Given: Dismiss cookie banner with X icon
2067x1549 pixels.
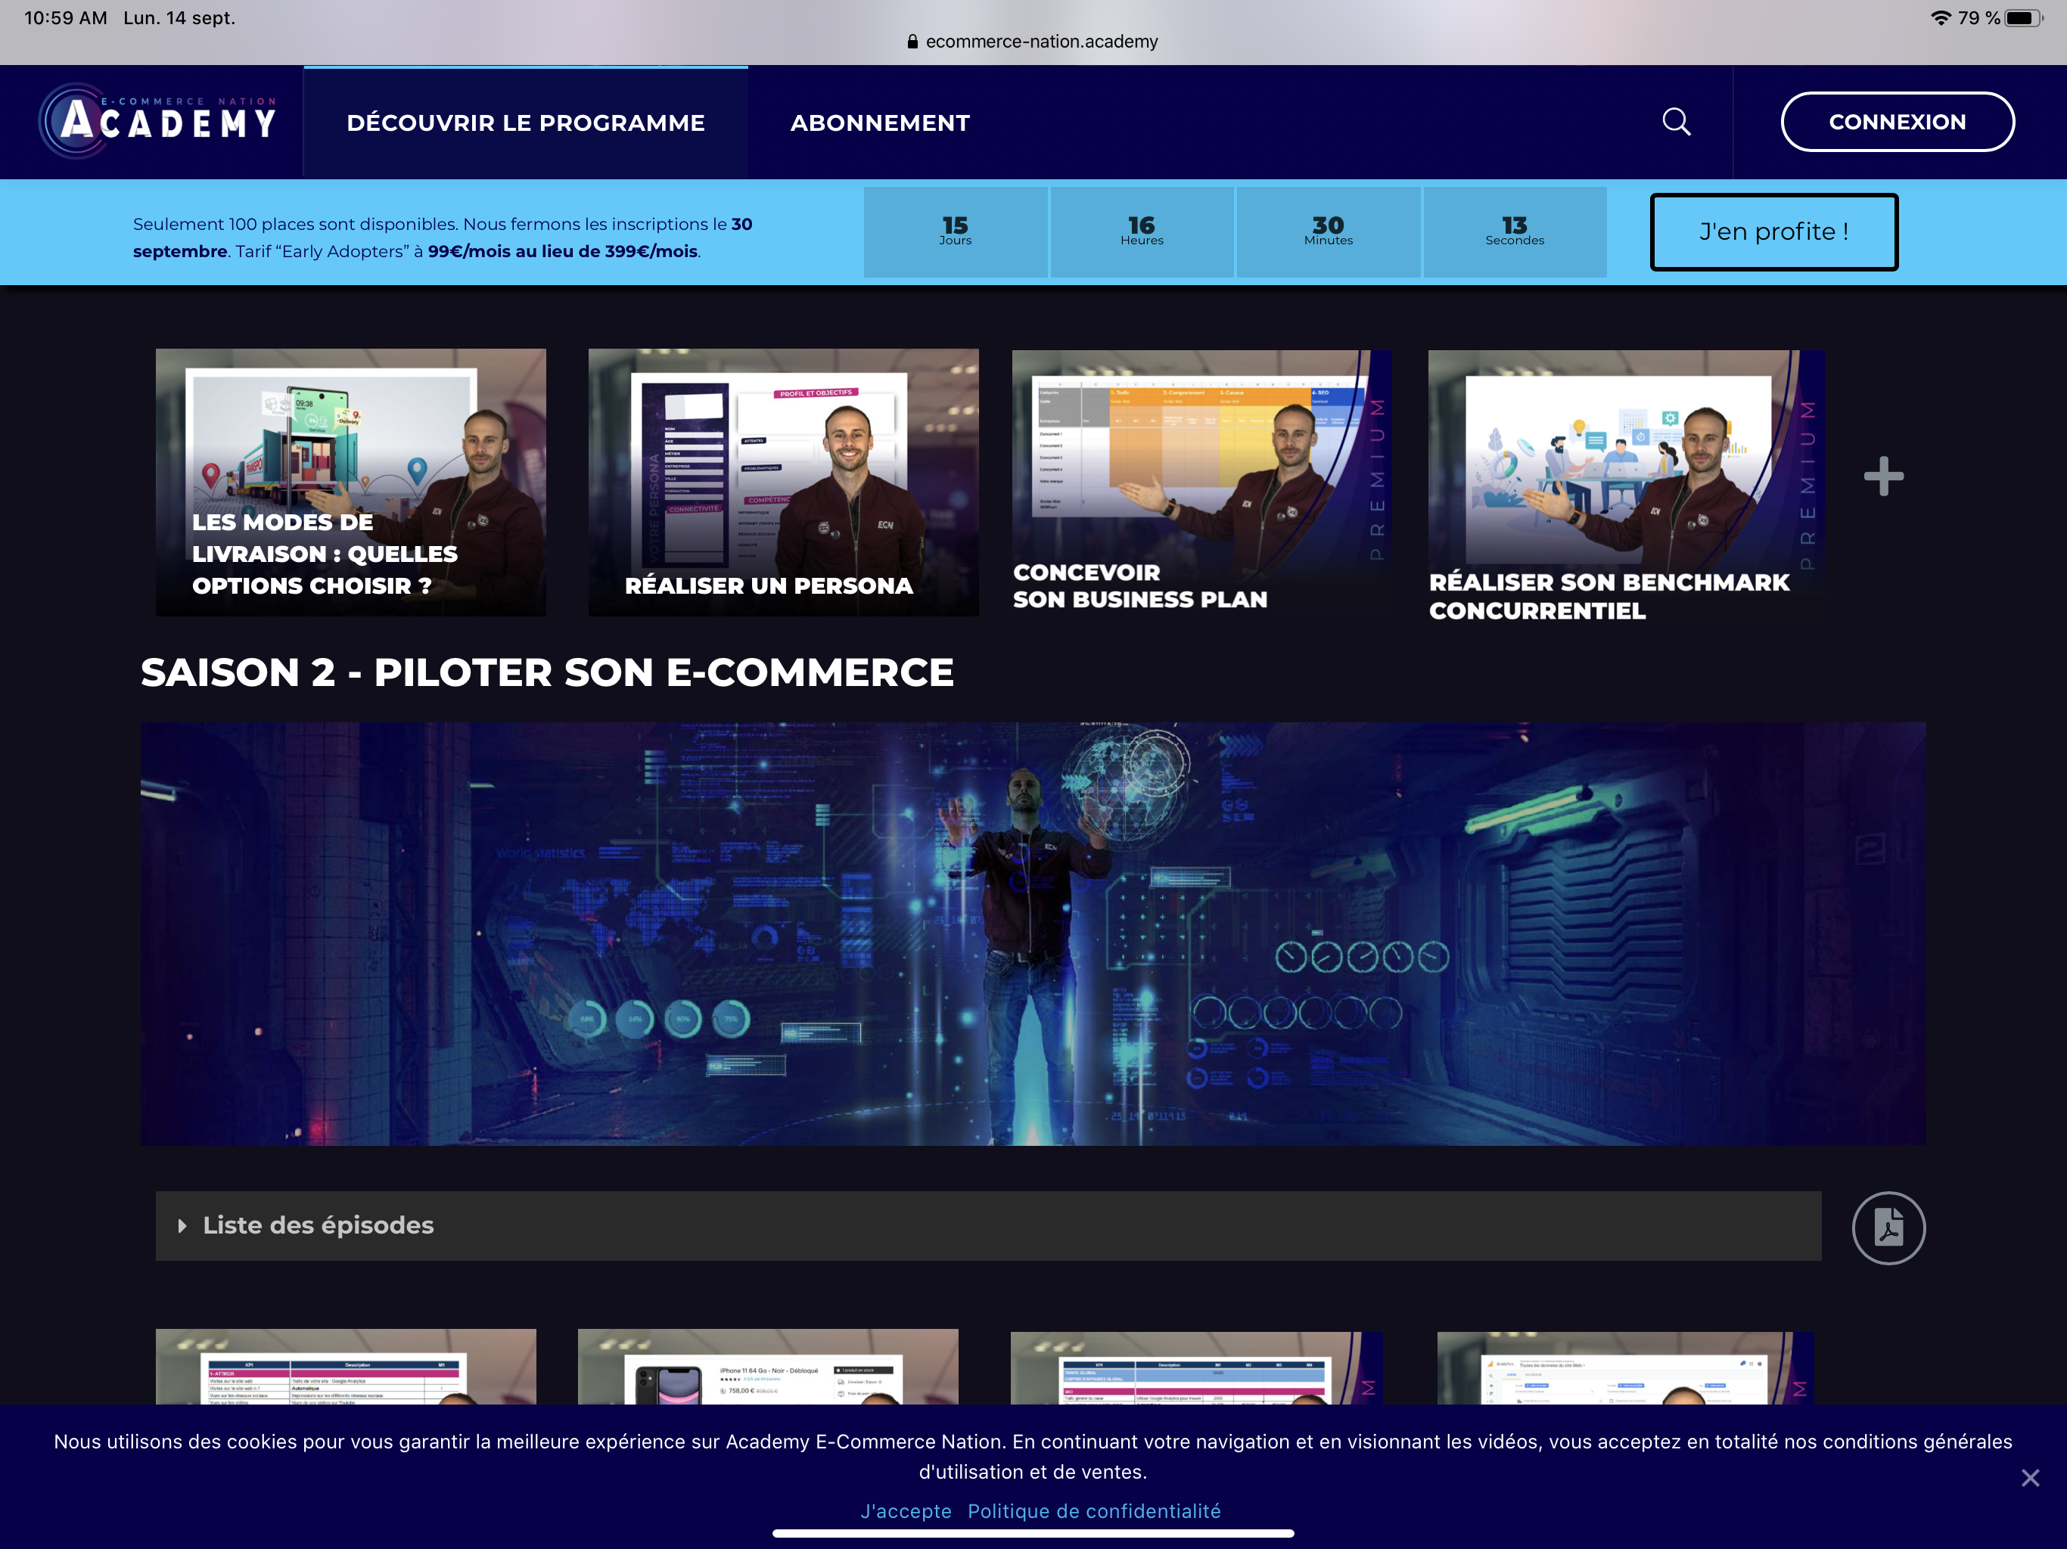Looking at the screenshot, I should point(2030,1477).
